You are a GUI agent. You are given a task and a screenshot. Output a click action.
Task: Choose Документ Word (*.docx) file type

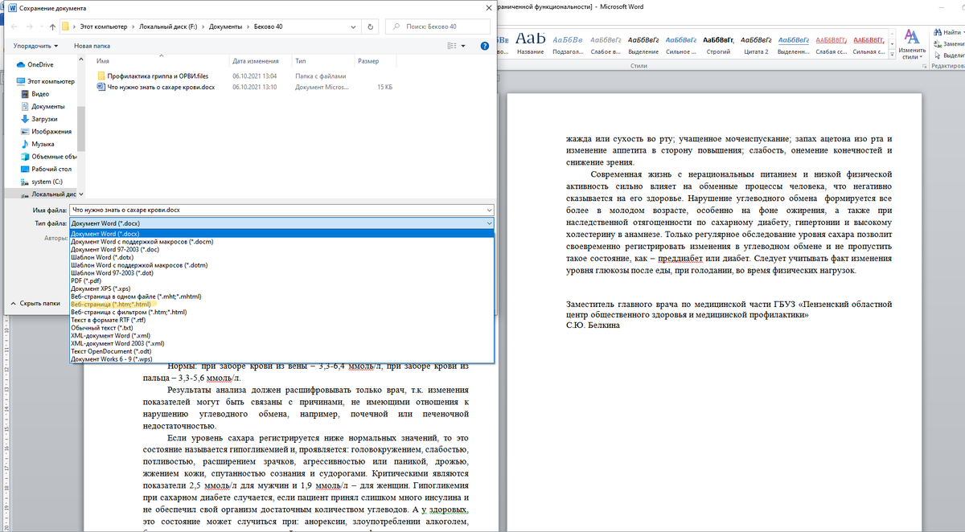tap(281, 234)
